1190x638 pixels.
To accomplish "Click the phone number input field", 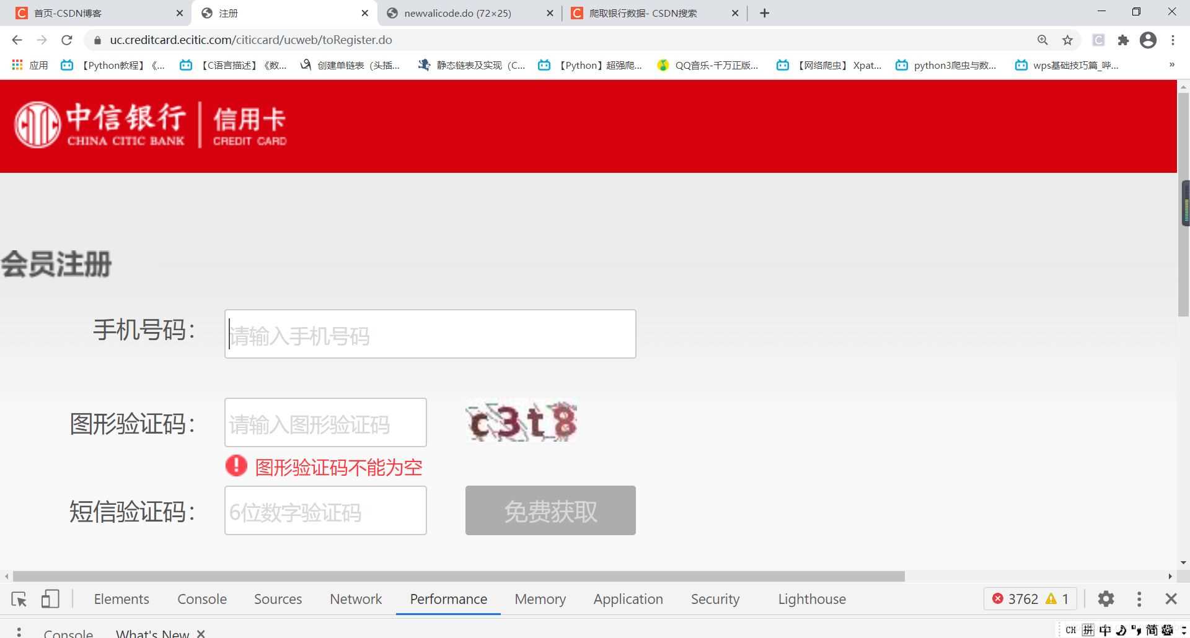I will (x=430, y=333).
